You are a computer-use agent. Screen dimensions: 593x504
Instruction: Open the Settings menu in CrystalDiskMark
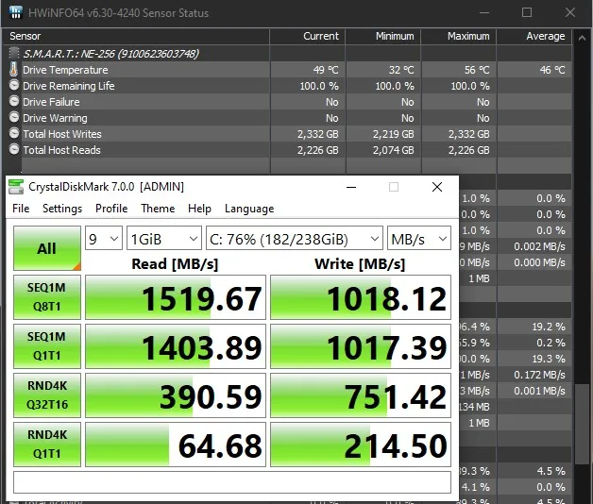[x=62, y=209]
